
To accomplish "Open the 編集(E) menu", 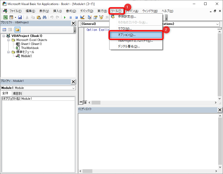I will 30,11.
